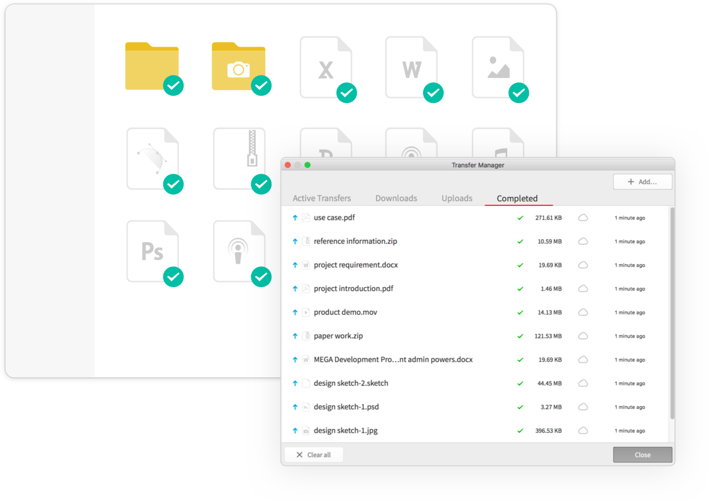The width and height of the screenshot is (709, 502).
Task: Select the design sketch-2.sketch row
Action: pyautogui.click(x=351, y=383)
